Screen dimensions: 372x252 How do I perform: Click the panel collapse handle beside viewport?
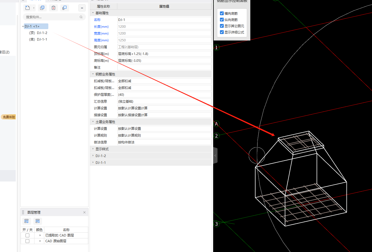(x=215, y=155)
